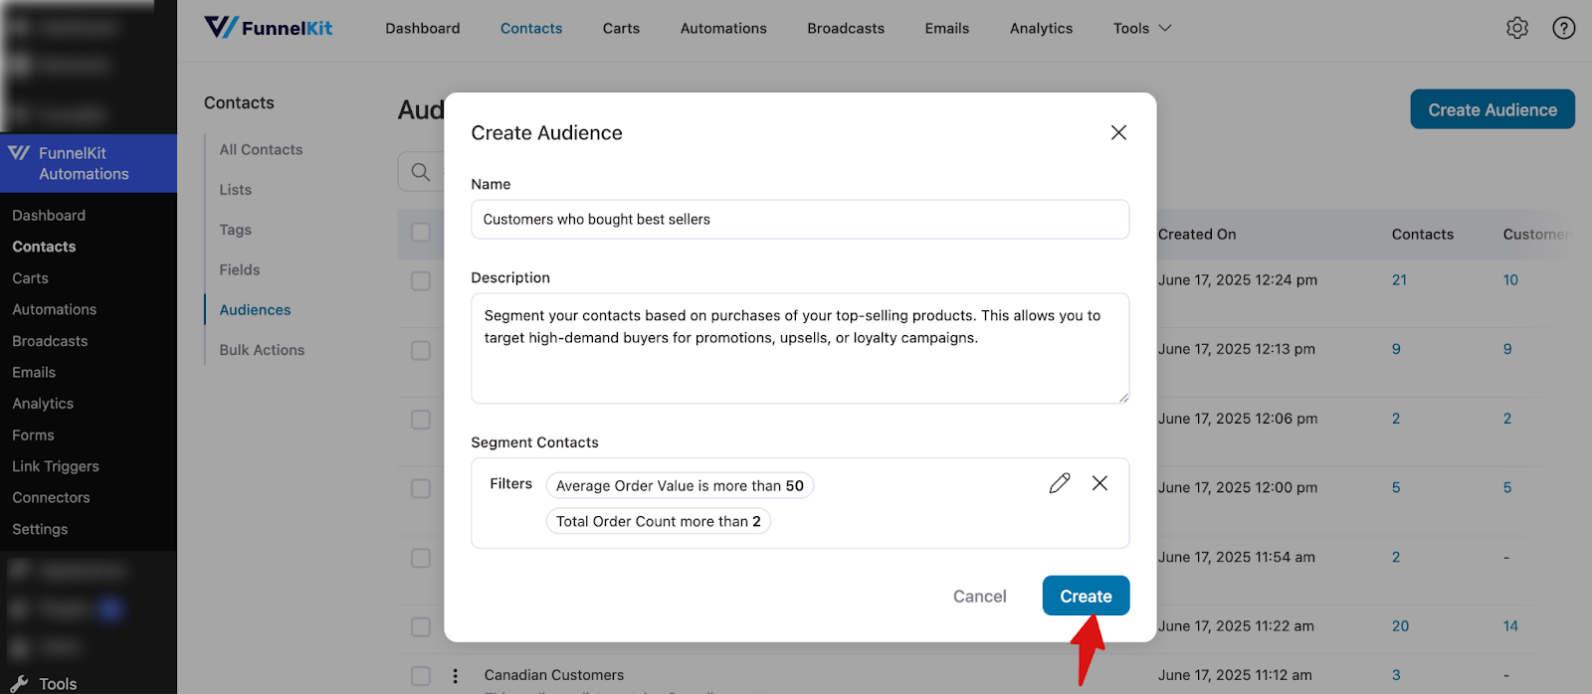The height and width of the screenshot is (694, 1592).
Task: Check the row dated June 17, 12:24 pm
Action: pyautogui.click(x=421, y=281)
